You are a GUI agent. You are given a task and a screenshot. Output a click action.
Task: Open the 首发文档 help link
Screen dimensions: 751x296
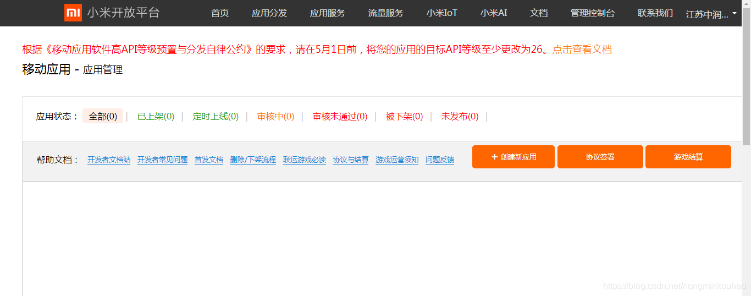point(209,160)
